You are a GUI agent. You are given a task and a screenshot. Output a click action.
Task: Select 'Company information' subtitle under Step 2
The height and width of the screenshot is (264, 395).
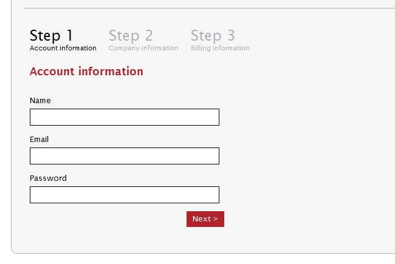pyautogui.click(x=143, y=49)
